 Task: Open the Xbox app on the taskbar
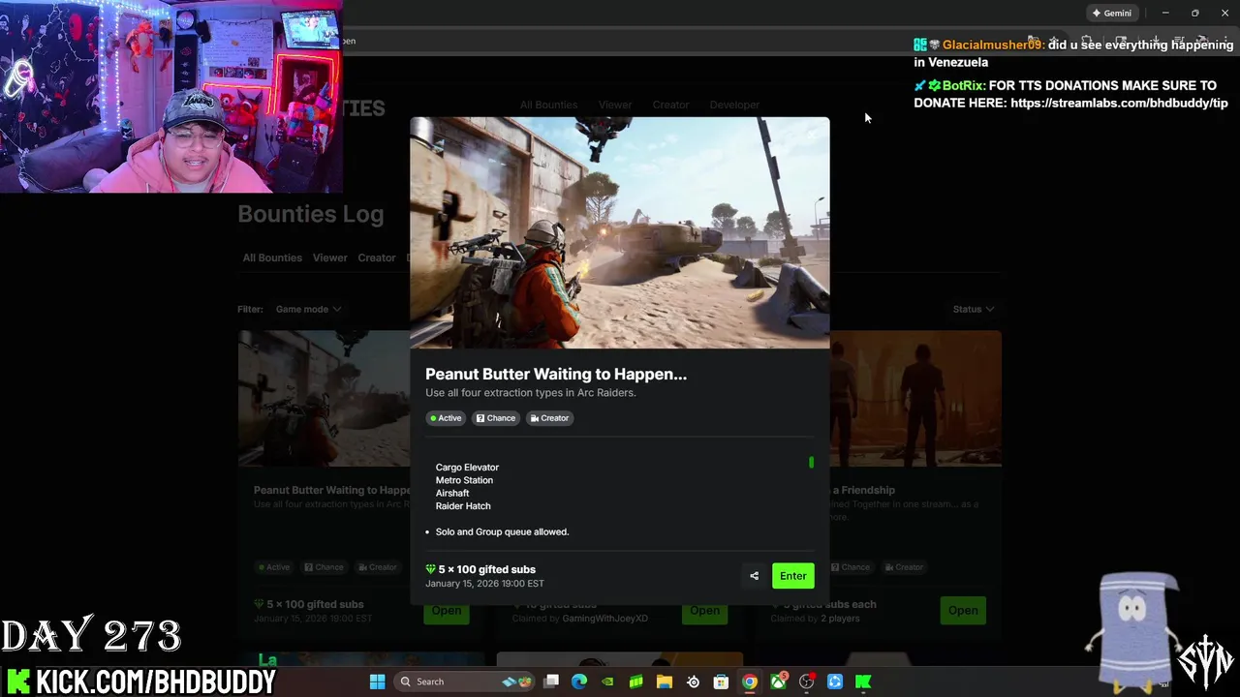778,682
